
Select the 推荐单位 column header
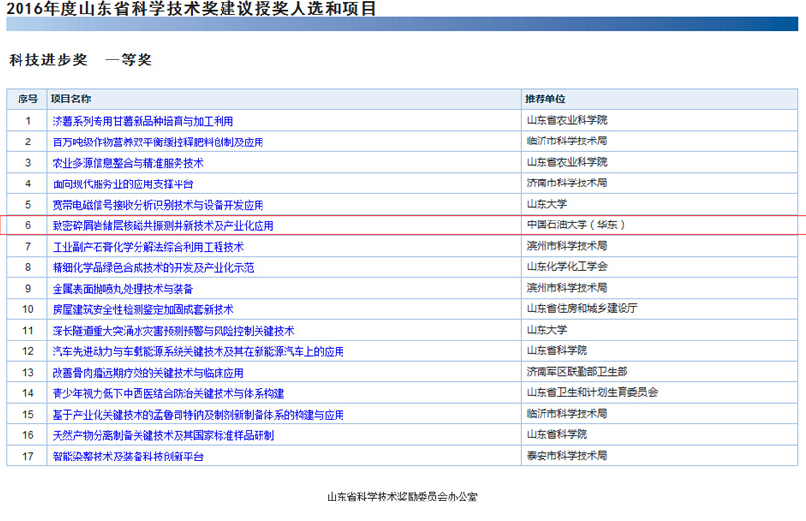pyautogui.click(x=544, y=99)
